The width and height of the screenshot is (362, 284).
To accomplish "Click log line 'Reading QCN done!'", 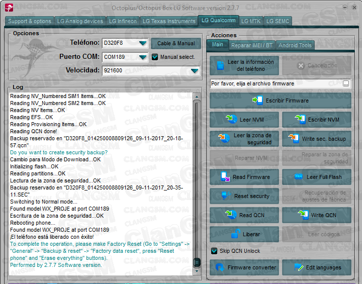I will point(34,131).
